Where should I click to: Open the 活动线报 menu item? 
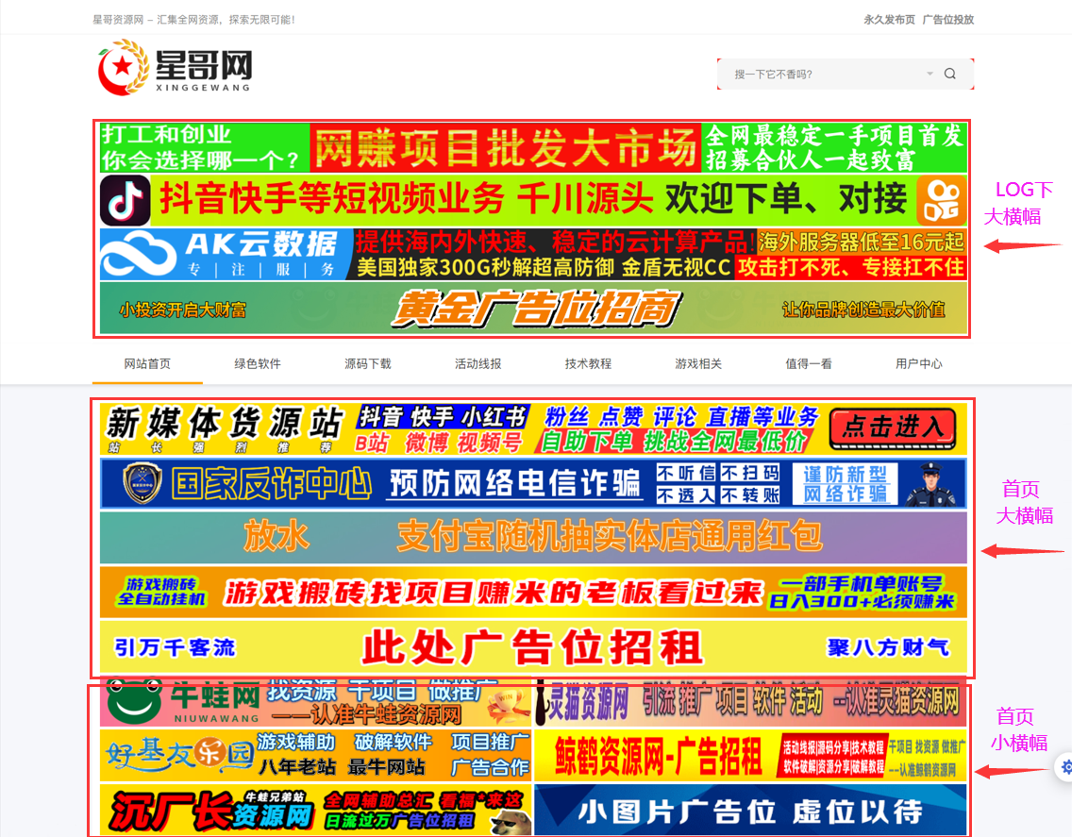(x=477, y=364)
